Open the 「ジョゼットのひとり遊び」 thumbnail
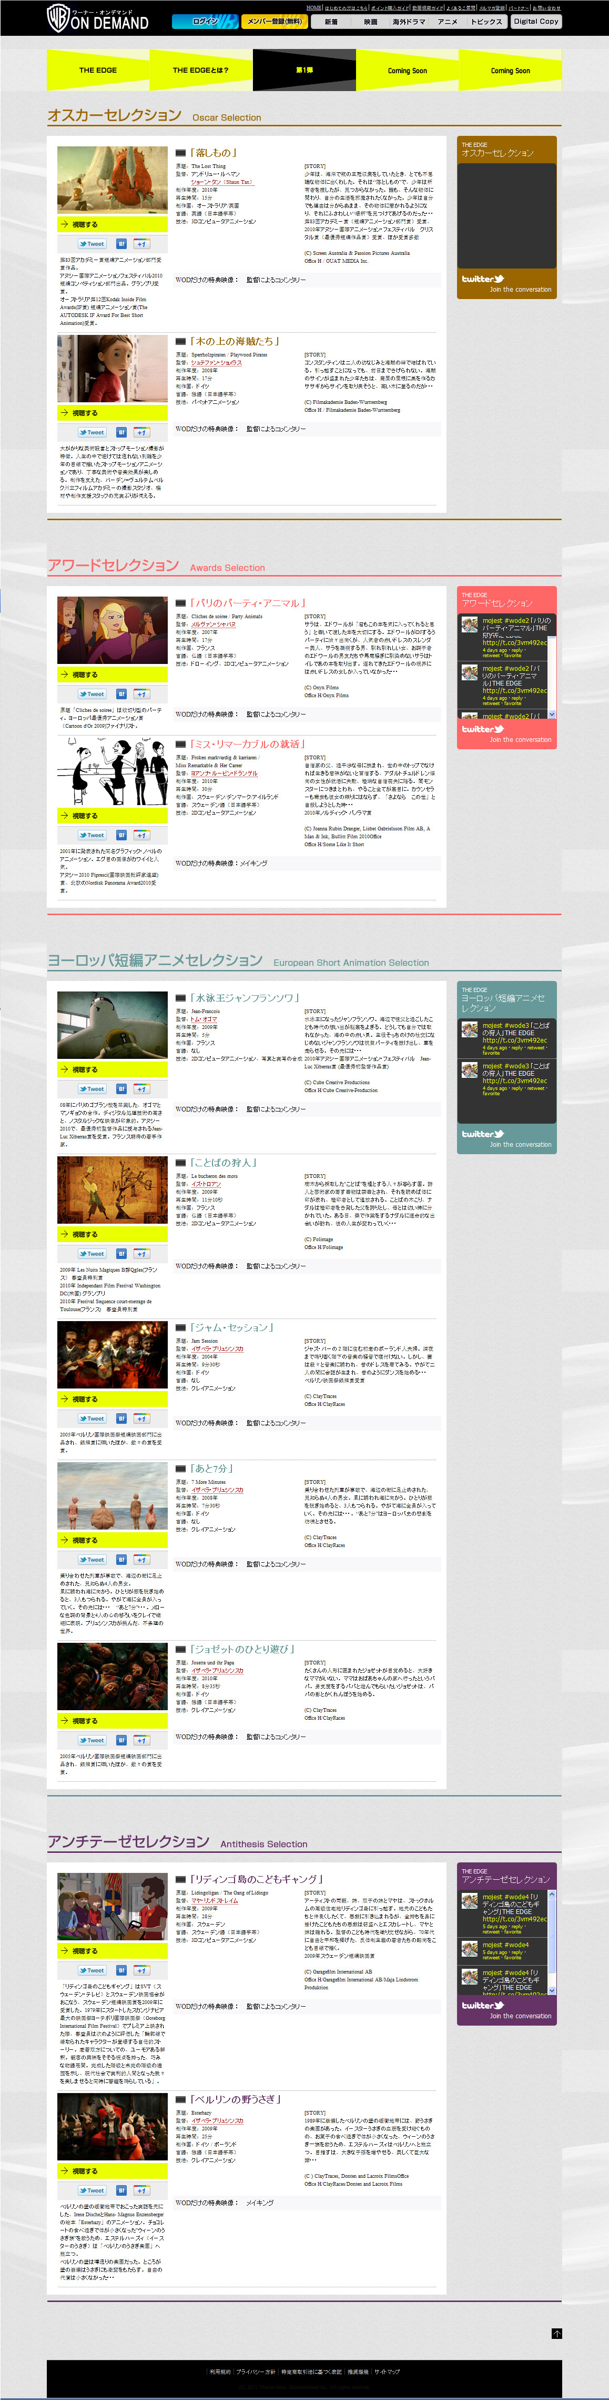 point(111,1675)
